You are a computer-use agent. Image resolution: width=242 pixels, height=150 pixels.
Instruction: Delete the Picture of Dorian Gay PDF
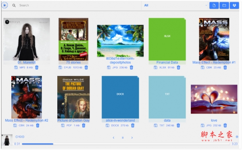click(83, 125)
